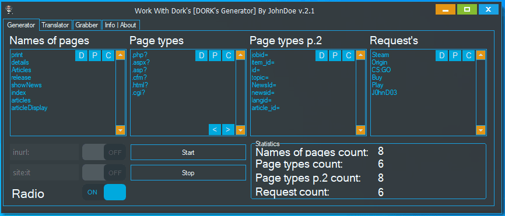Select 'release' in Names of pages
This screenshot has height=216, width=505.
coord(21,77)
